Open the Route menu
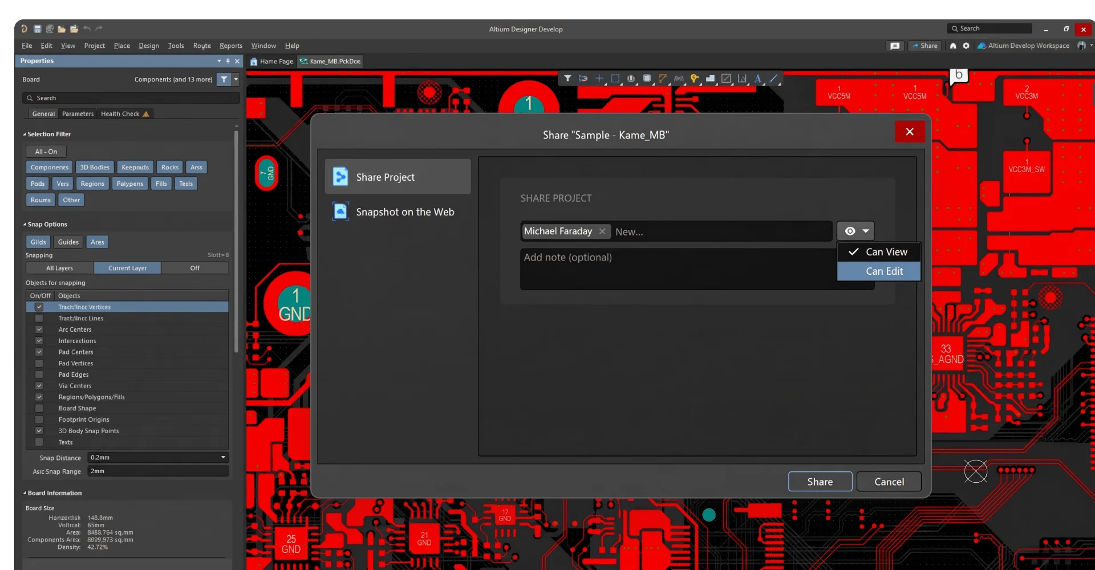The width and height of the screenshot is (1095, 570). click(x=202, y=46)
